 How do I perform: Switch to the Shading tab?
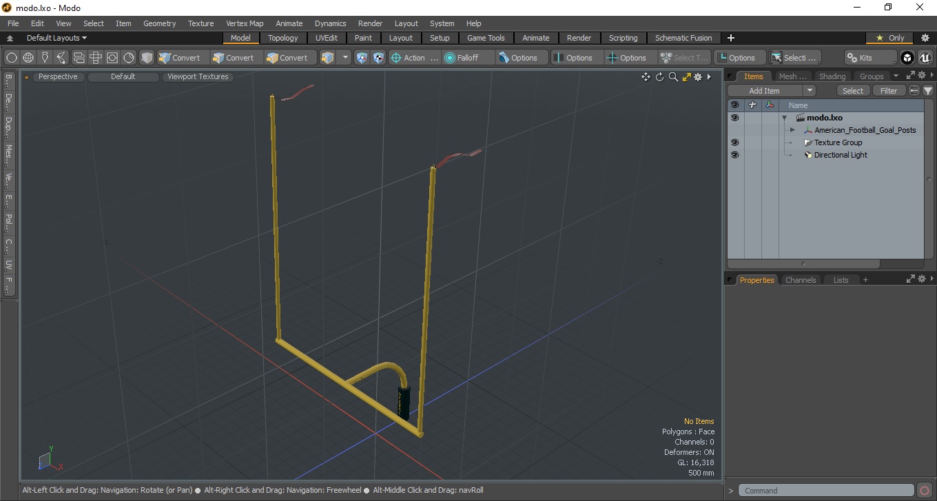[832, 76]
